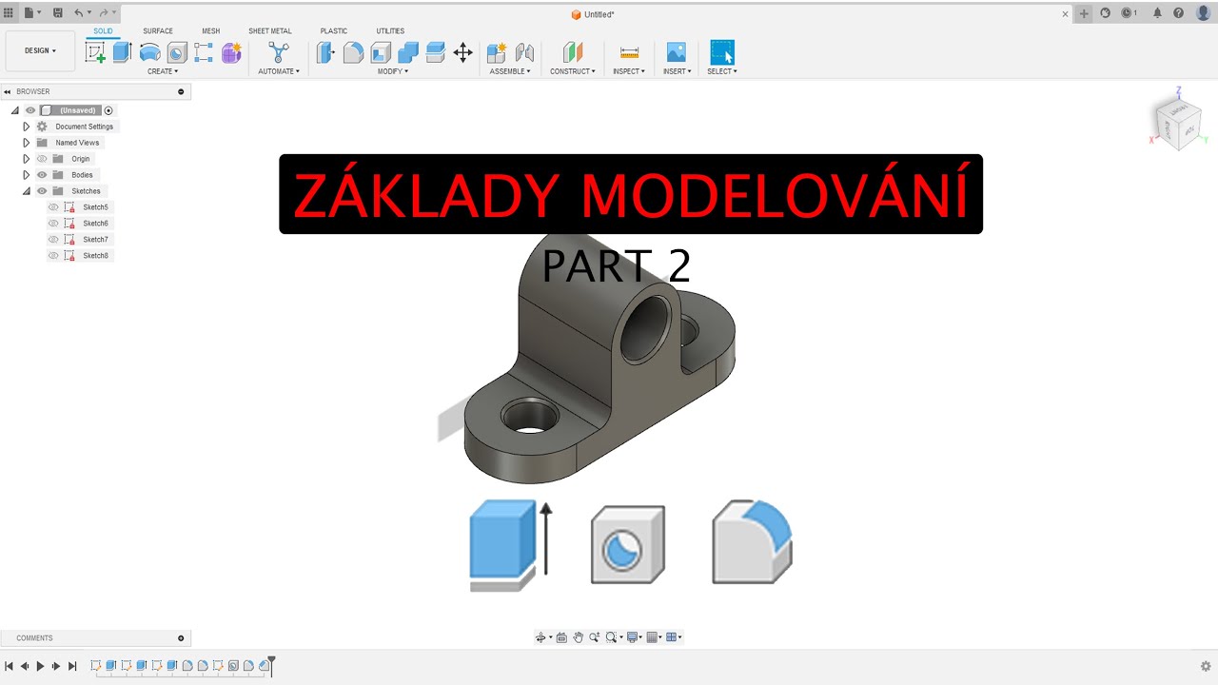Viewport: 1218px width, 685px height.
Task: Activate the Unsaved component radio button
Action: coord(108,110)
